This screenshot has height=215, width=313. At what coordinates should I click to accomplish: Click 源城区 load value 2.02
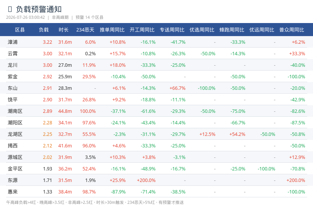[48, 157]
